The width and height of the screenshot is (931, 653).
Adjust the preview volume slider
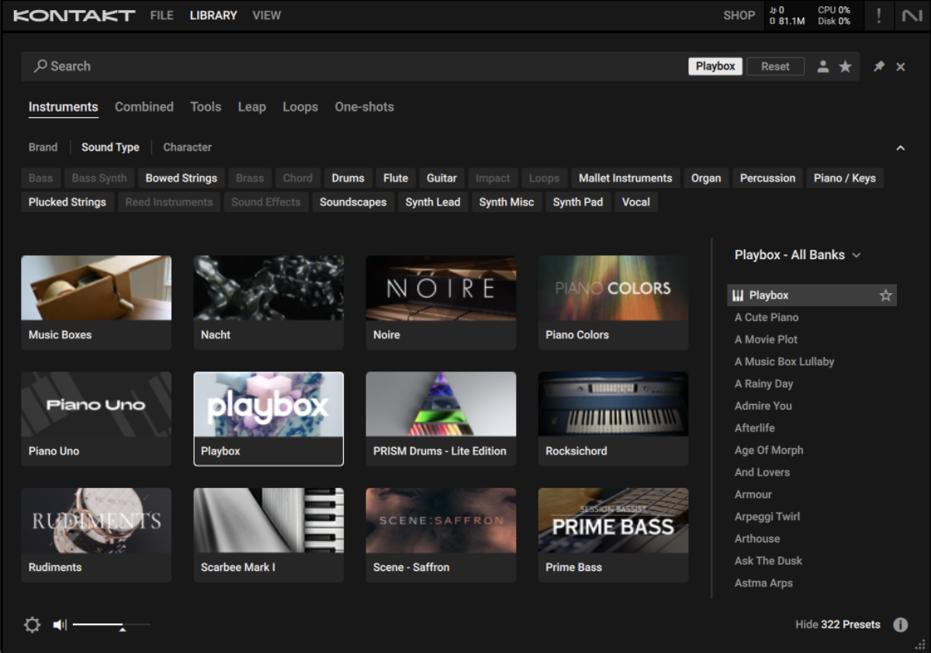[x=111, y=624]
